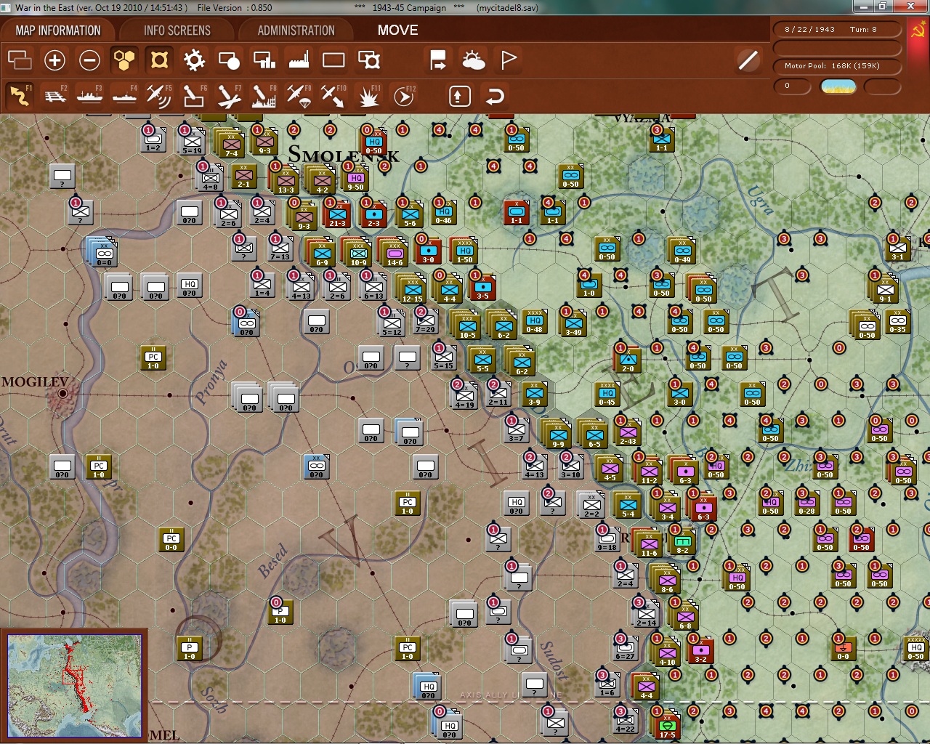
Task: Select the 21-3 red unit counter
Action: pos(338,214)
